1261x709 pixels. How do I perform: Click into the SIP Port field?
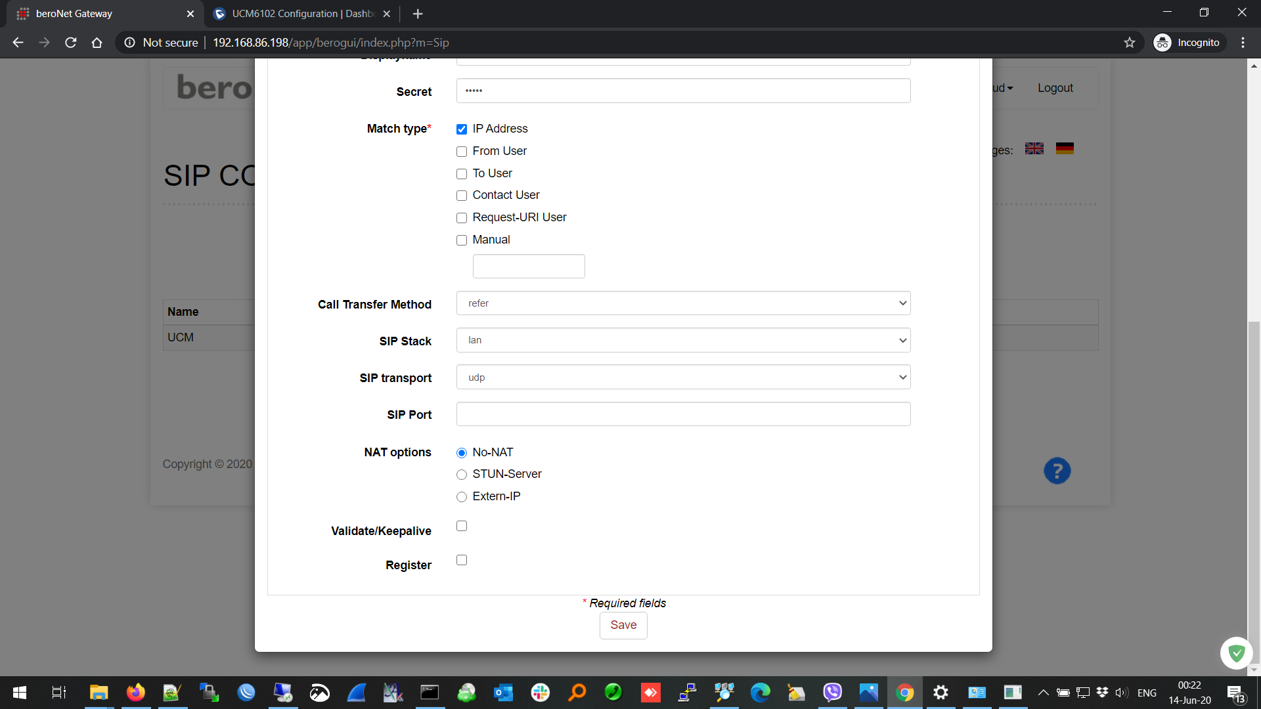[x=683, y=414]
